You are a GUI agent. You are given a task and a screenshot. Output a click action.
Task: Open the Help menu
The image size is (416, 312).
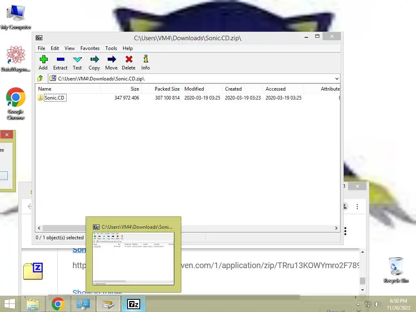[x=128, y=48]
